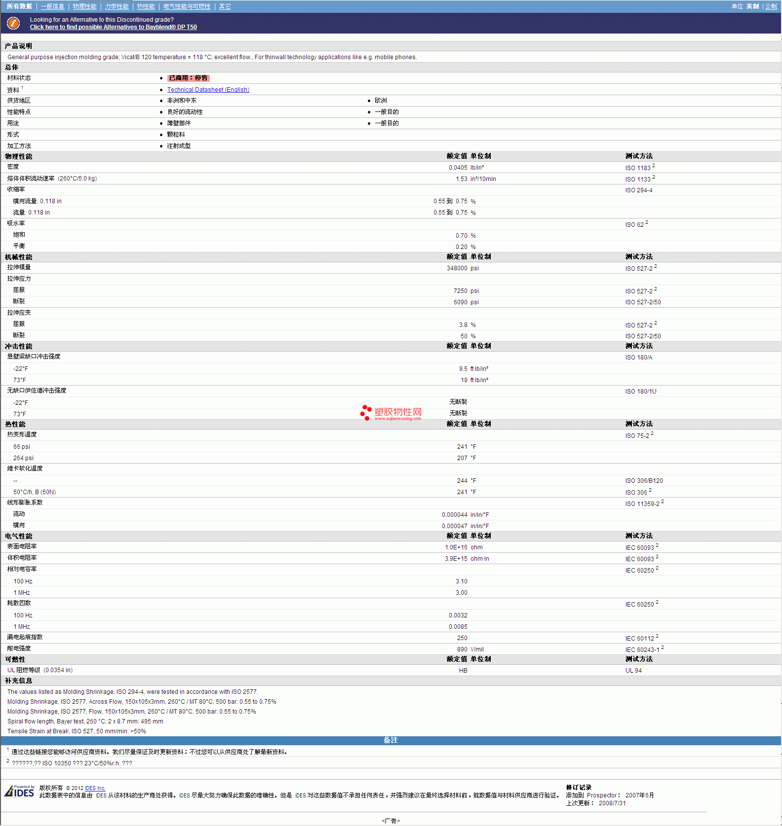Click the 产品说明 section header
This screenshot has height=826, width=782.
(18, 46)
